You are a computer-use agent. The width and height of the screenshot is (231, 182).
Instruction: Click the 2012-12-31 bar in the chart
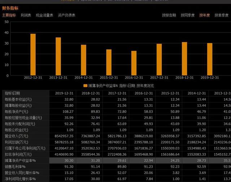coord(33,55)
